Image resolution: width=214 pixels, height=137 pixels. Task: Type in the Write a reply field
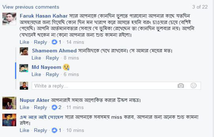tap(103, 86)
